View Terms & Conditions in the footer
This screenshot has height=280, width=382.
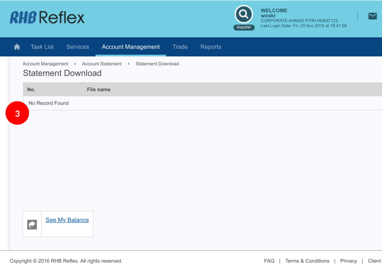[307, 261]
